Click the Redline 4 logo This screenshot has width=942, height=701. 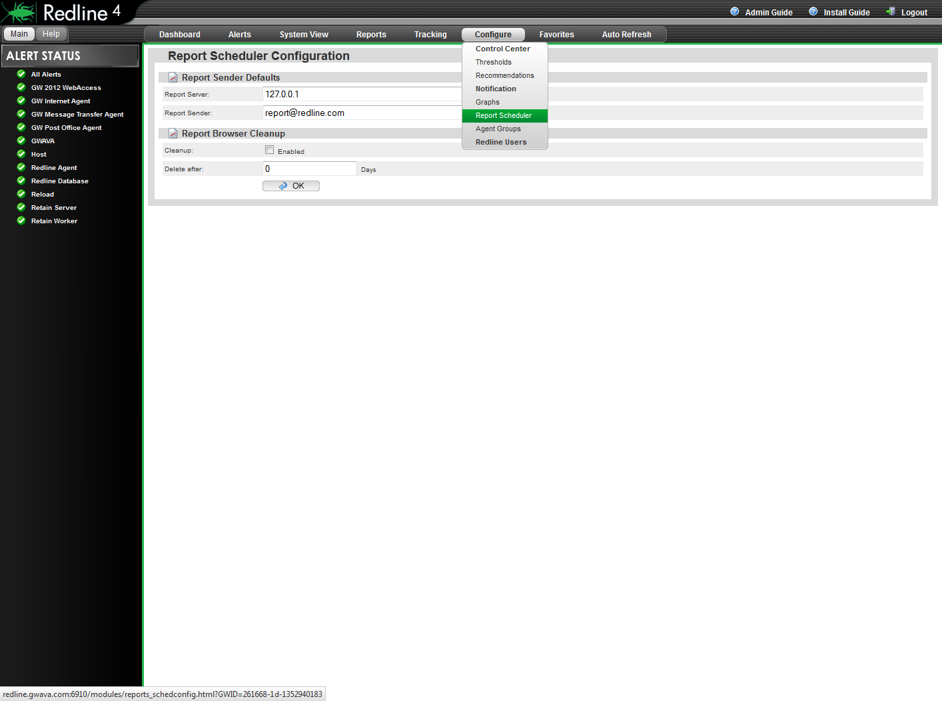coord(61,12)
